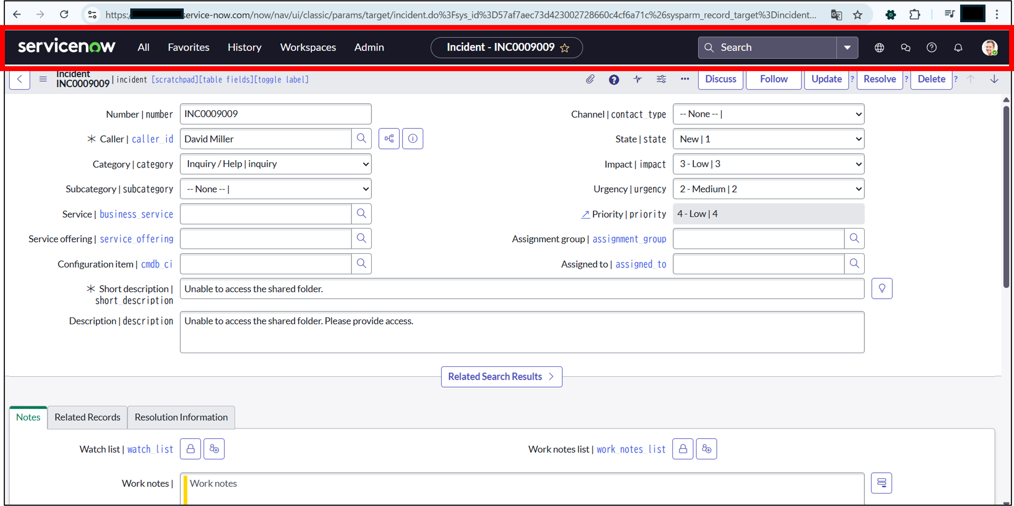Preview Caller record info icon
Screen dimensions: 1014x506
point(412,139)
